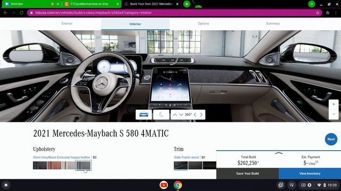Open Slate Poplar wood link

coord(186,157)
